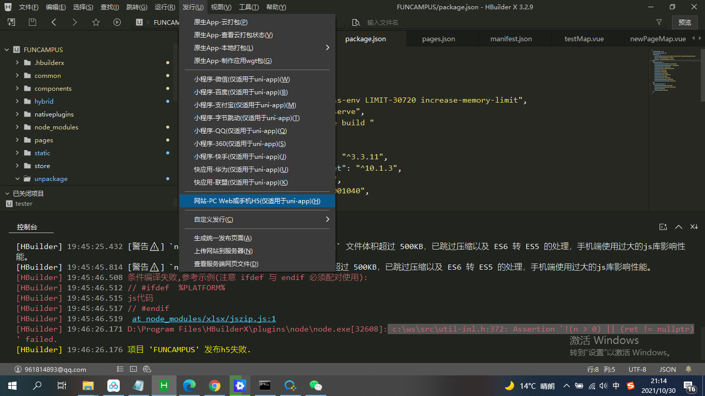Click the star bookmark icon
This screenshot has width=705, height=396.
(x=96, y=22)
